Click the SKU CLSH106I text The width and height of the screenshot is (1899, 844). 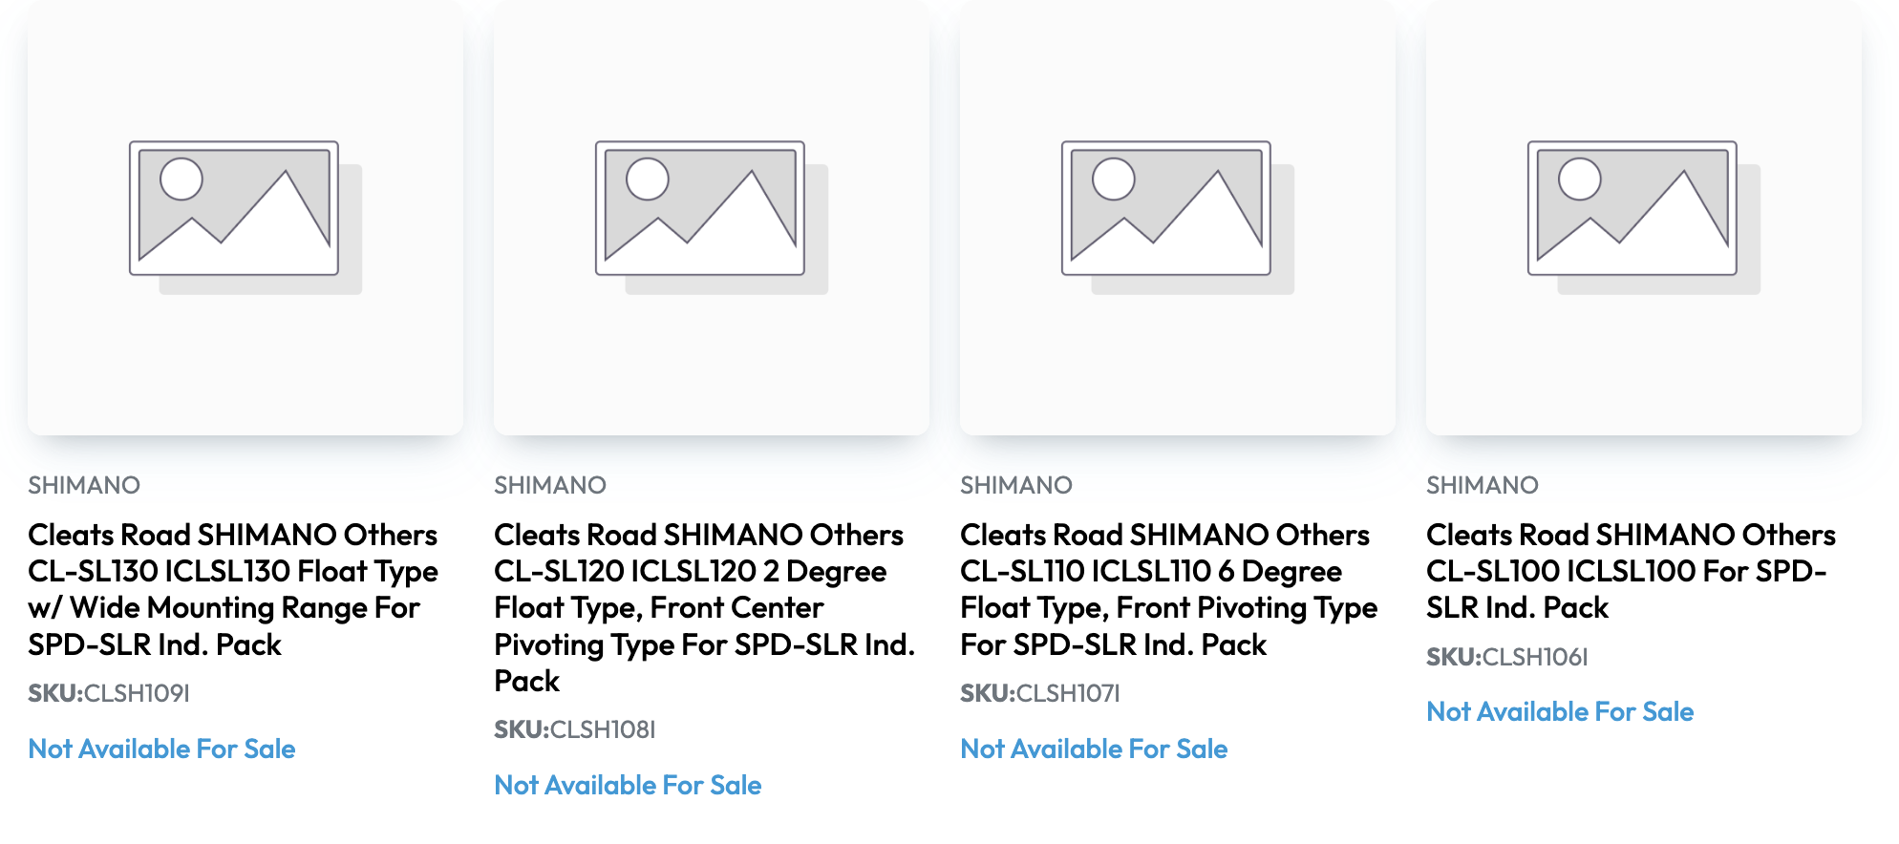1507,657
